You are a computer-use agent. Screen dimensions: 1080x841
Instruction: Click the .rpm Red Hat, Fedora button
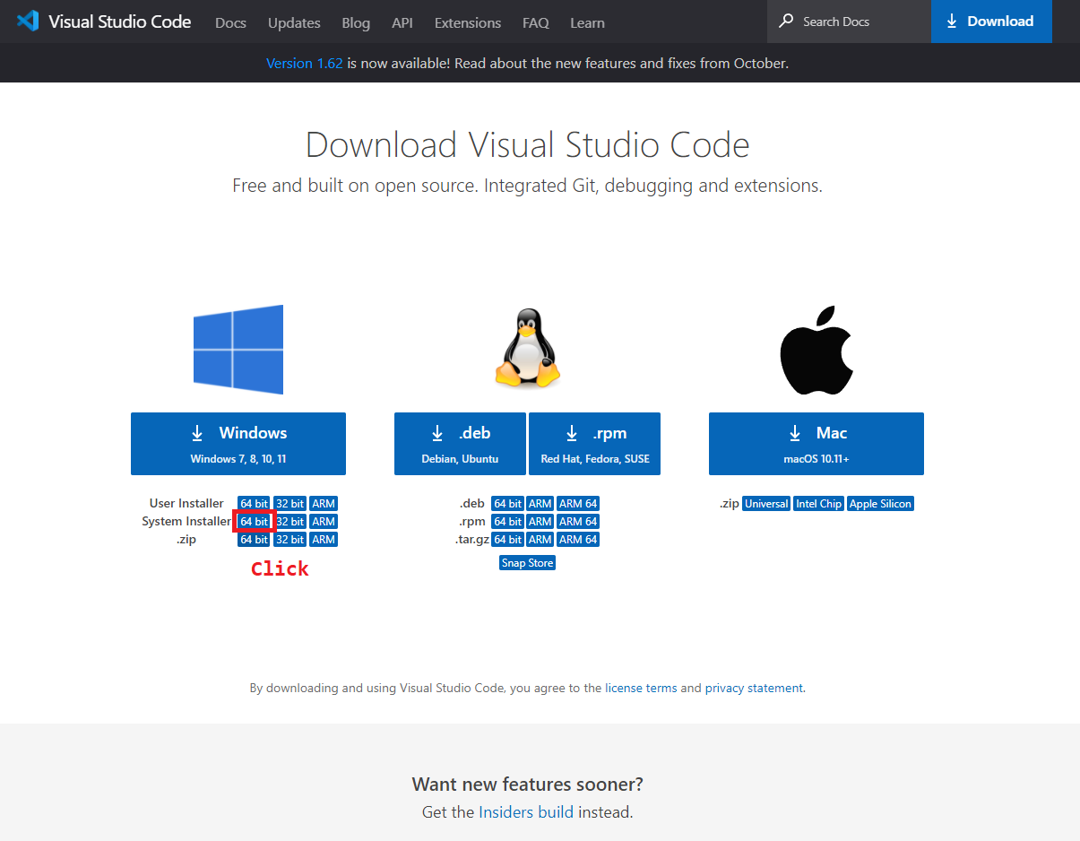pos(595,444)
